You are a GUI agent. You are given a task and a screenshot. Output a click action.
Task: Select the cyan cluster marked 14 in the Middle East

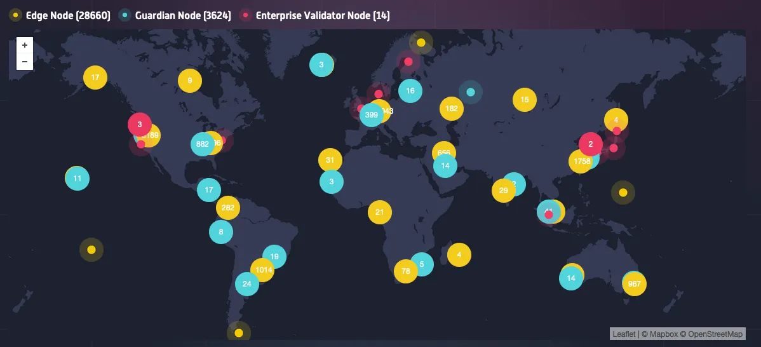click(x=445, y=165)
